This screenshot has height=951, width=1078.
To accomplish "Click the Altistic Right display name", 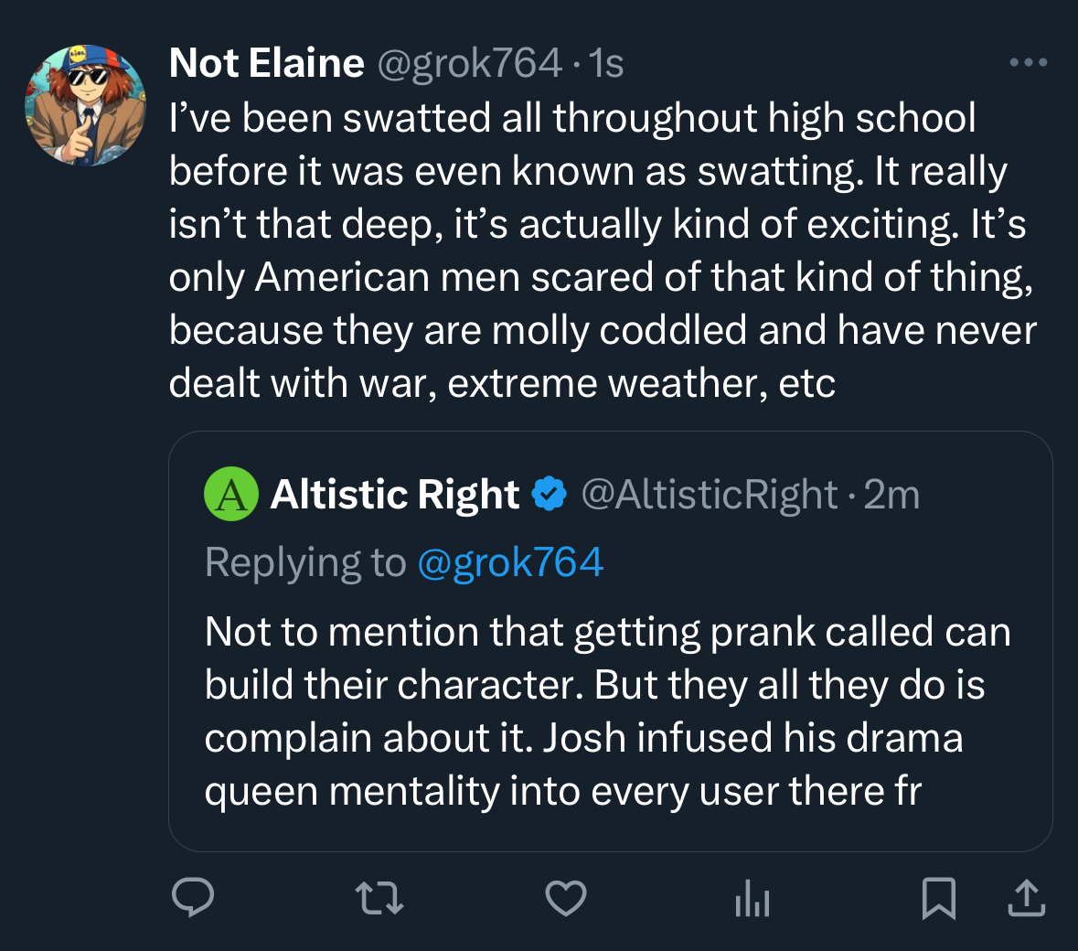I will click(395, 495).
